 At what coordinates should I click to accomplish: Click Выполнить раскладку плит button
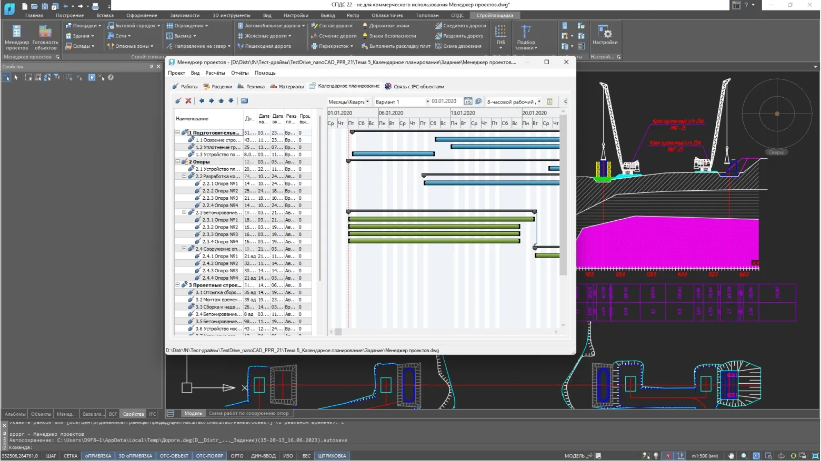click(x=396, y=46)
